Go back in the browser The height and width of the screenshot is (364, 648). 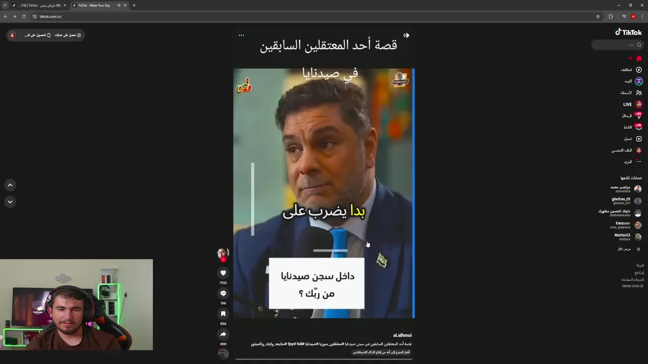[x=6, y=17]
